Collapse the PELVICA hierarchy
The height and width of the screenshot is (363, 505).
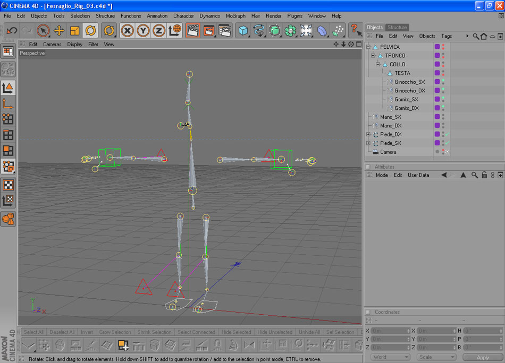click(x=368, y=47)
